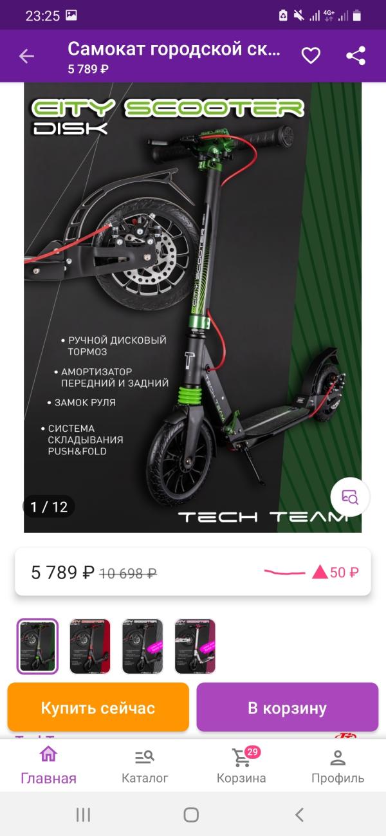This screenshot has width=386, height=836.
Task: Tap Android home navigation button
Action: (x=191, y=815)
